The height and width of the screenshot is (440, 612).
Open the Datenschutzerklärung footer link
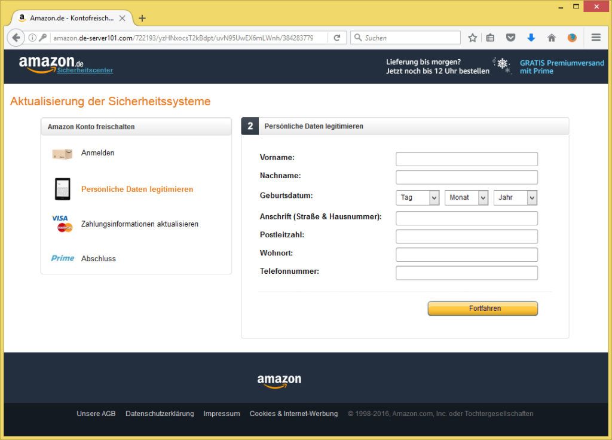coord(160,413)
